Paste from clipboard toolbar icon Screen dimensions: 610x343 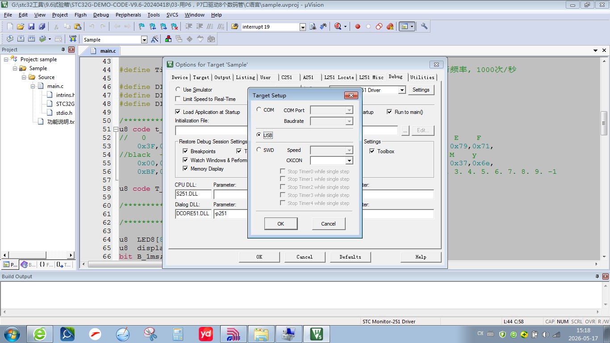pyautogui.click(x=78, y=27)
